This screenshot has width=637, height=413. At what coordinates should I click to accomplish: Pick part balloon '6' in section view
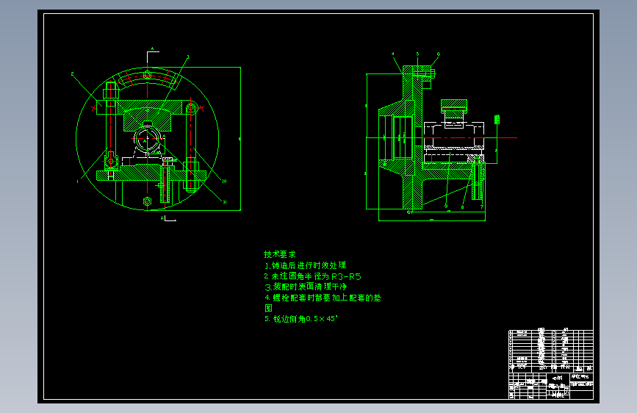(439, 54)
